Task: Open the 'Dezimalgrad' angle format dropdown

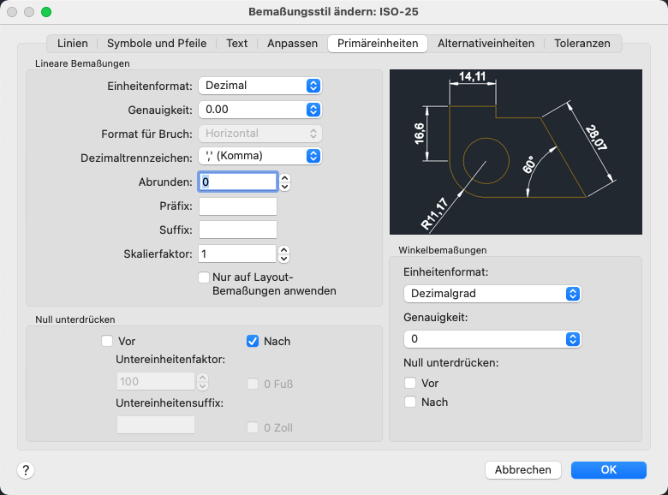Action: tap(492, 294)
